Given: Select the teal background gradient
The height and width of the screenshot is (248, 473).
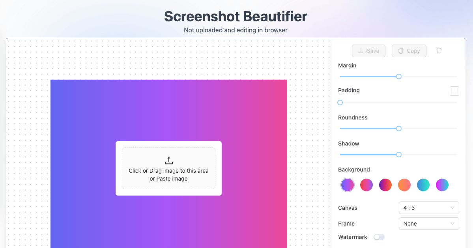Looking at the screenshot, I should [423, 185].
